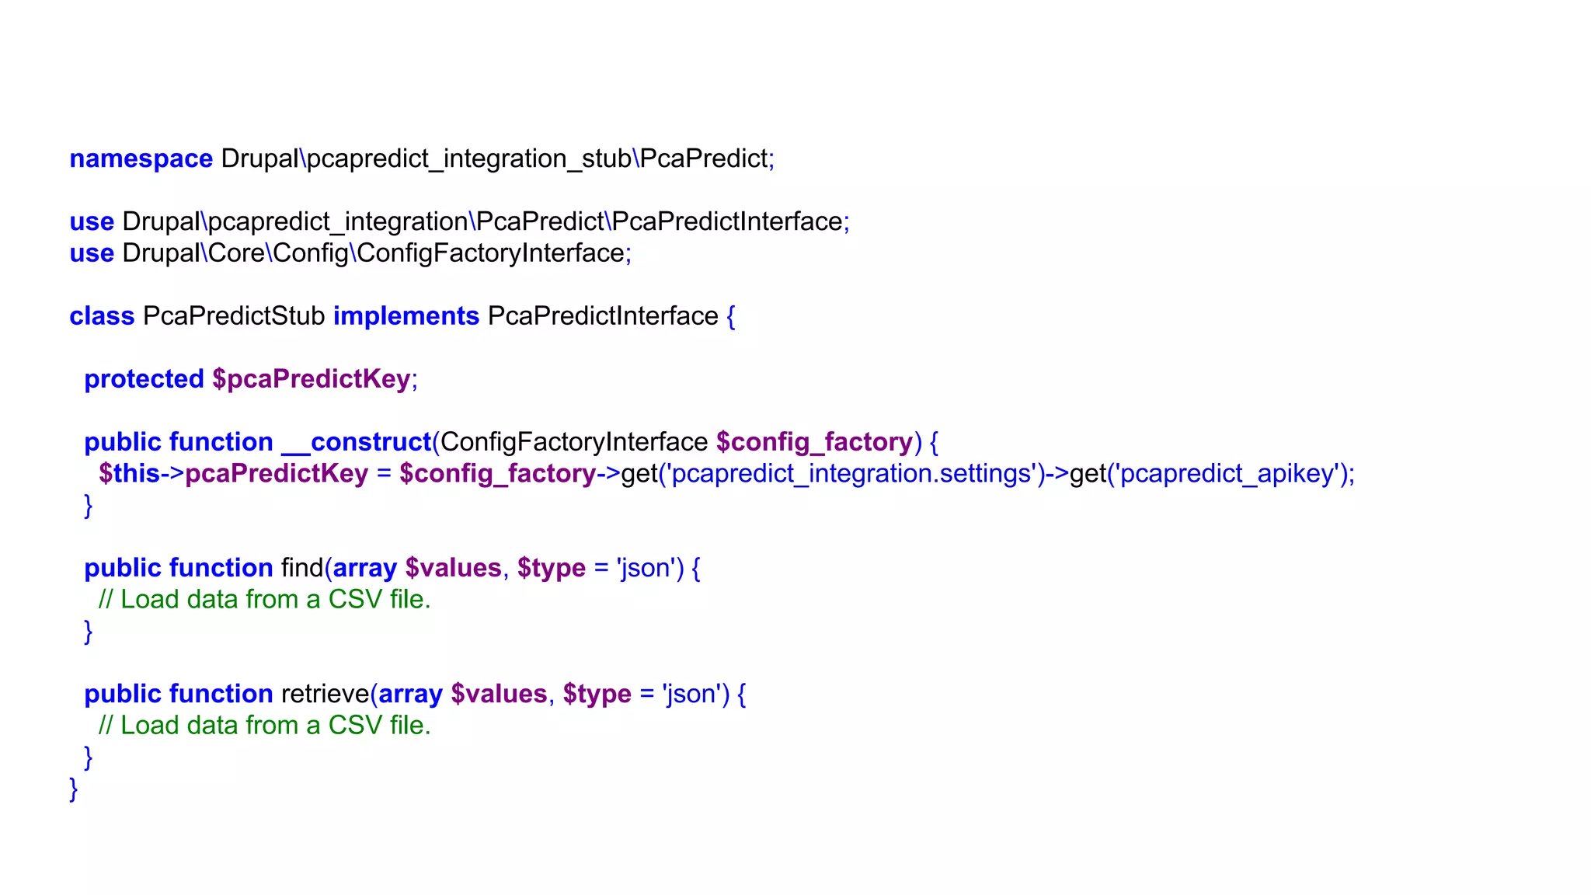Click the 'implements' keyword

[406, 316]
